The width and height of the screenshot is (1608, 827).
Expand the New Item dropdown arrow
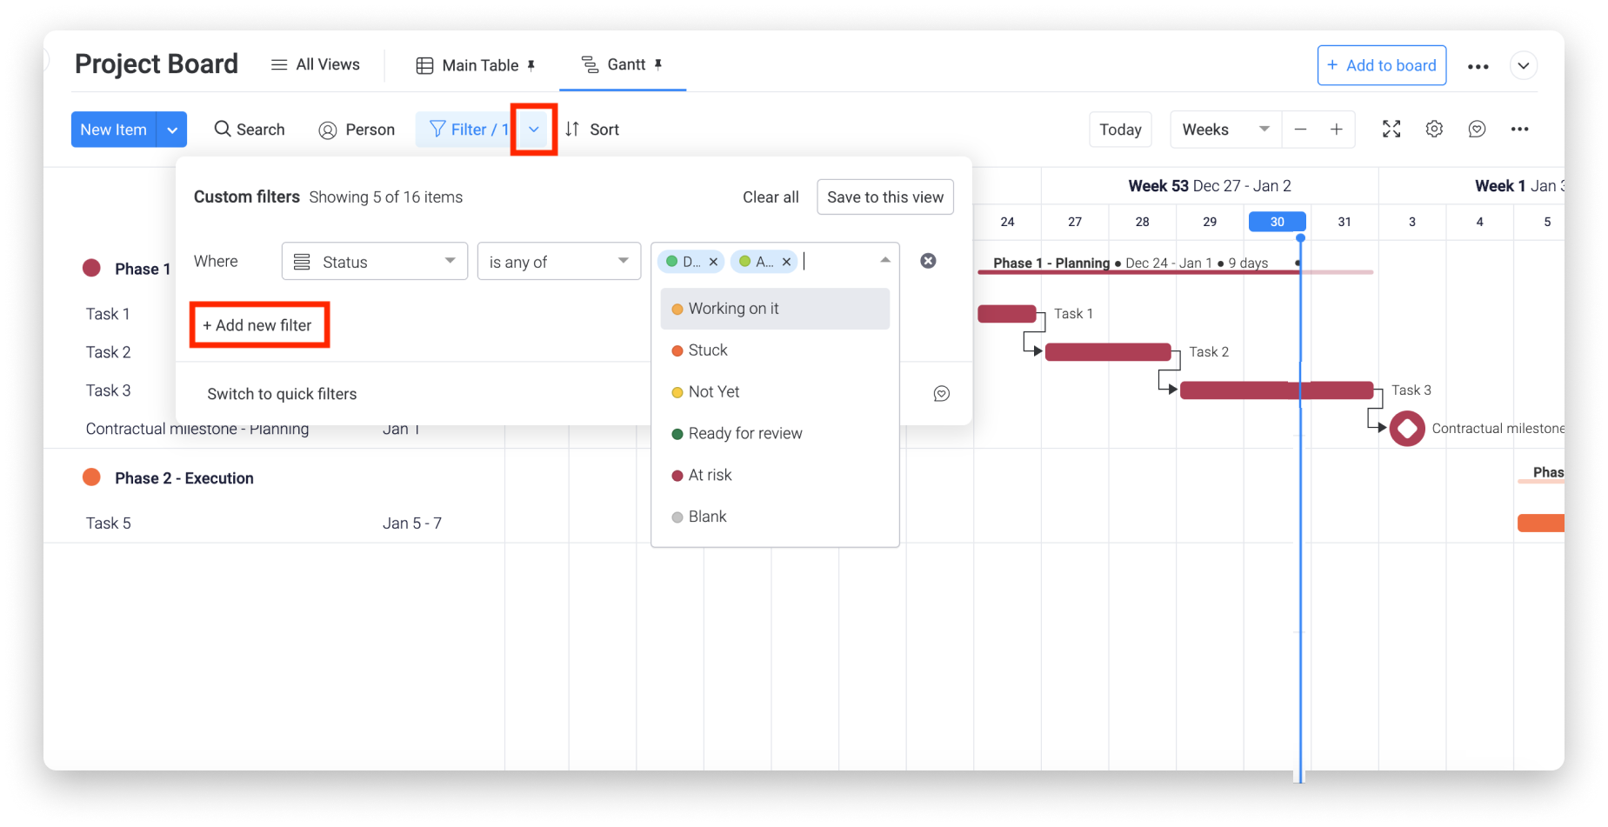point(172,130)
